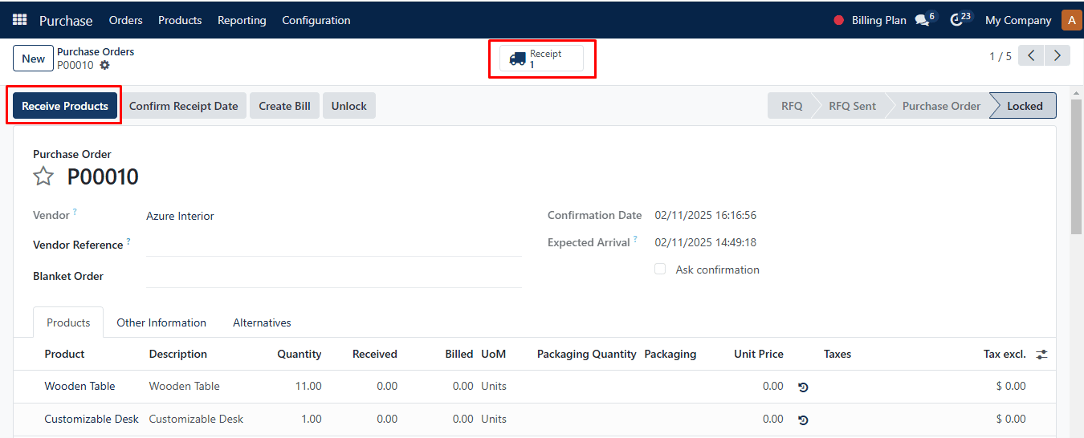The width and height of the screenshot is (1084, 438).
Task: Open Customizable Desk price history icon
Action: [x=803, y=420]
